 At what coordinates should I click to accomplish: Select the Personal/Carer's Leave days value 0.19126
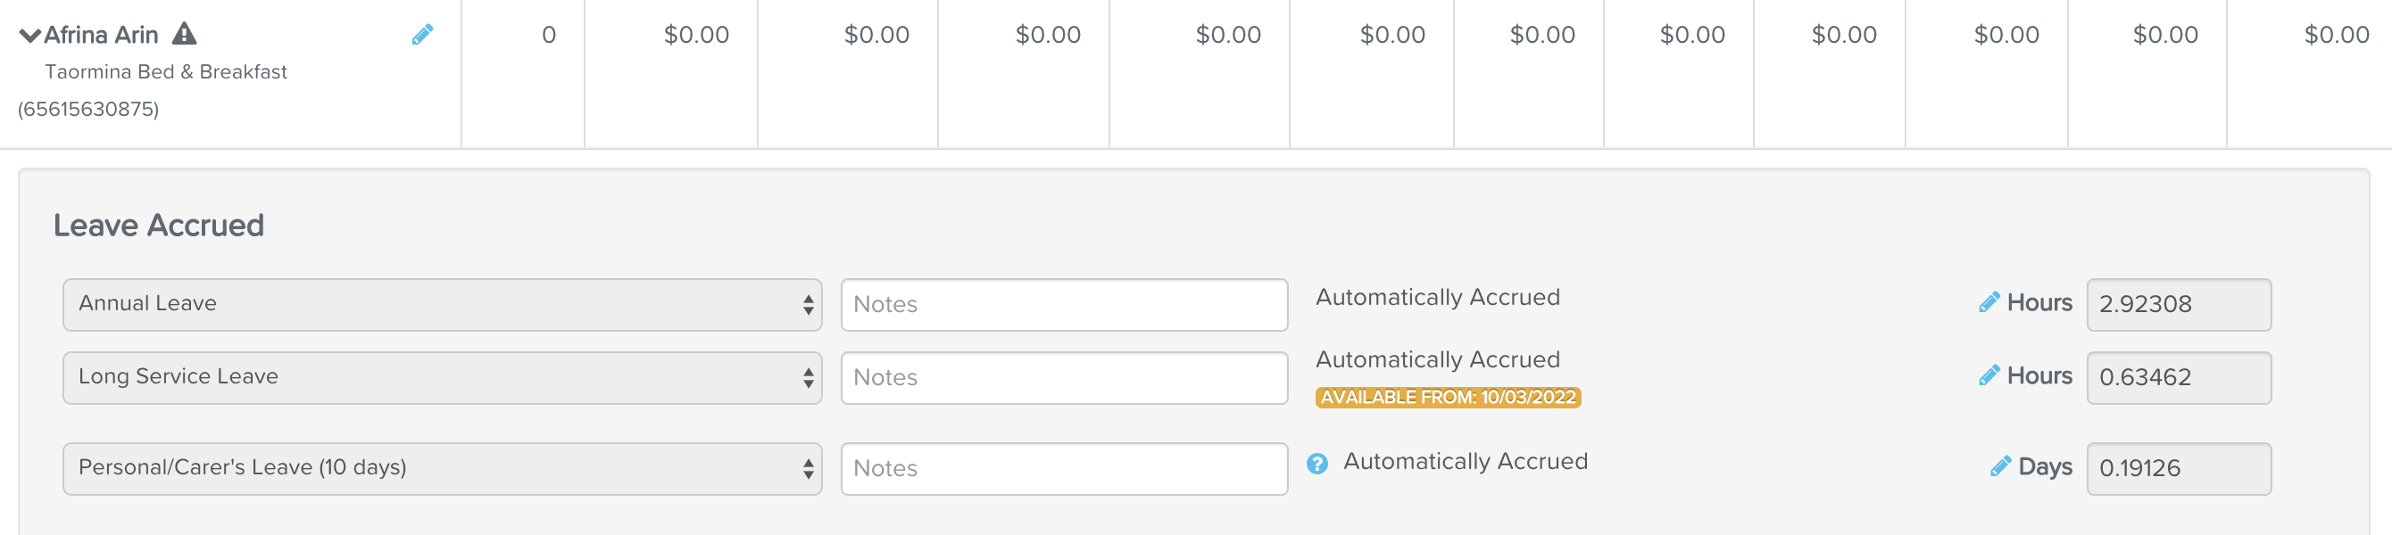point(2179,468)
